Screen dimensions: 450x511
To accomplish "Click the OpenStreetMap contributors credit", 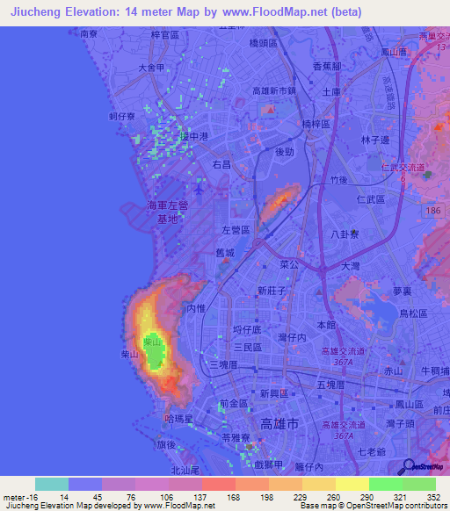I will point(396,506).
